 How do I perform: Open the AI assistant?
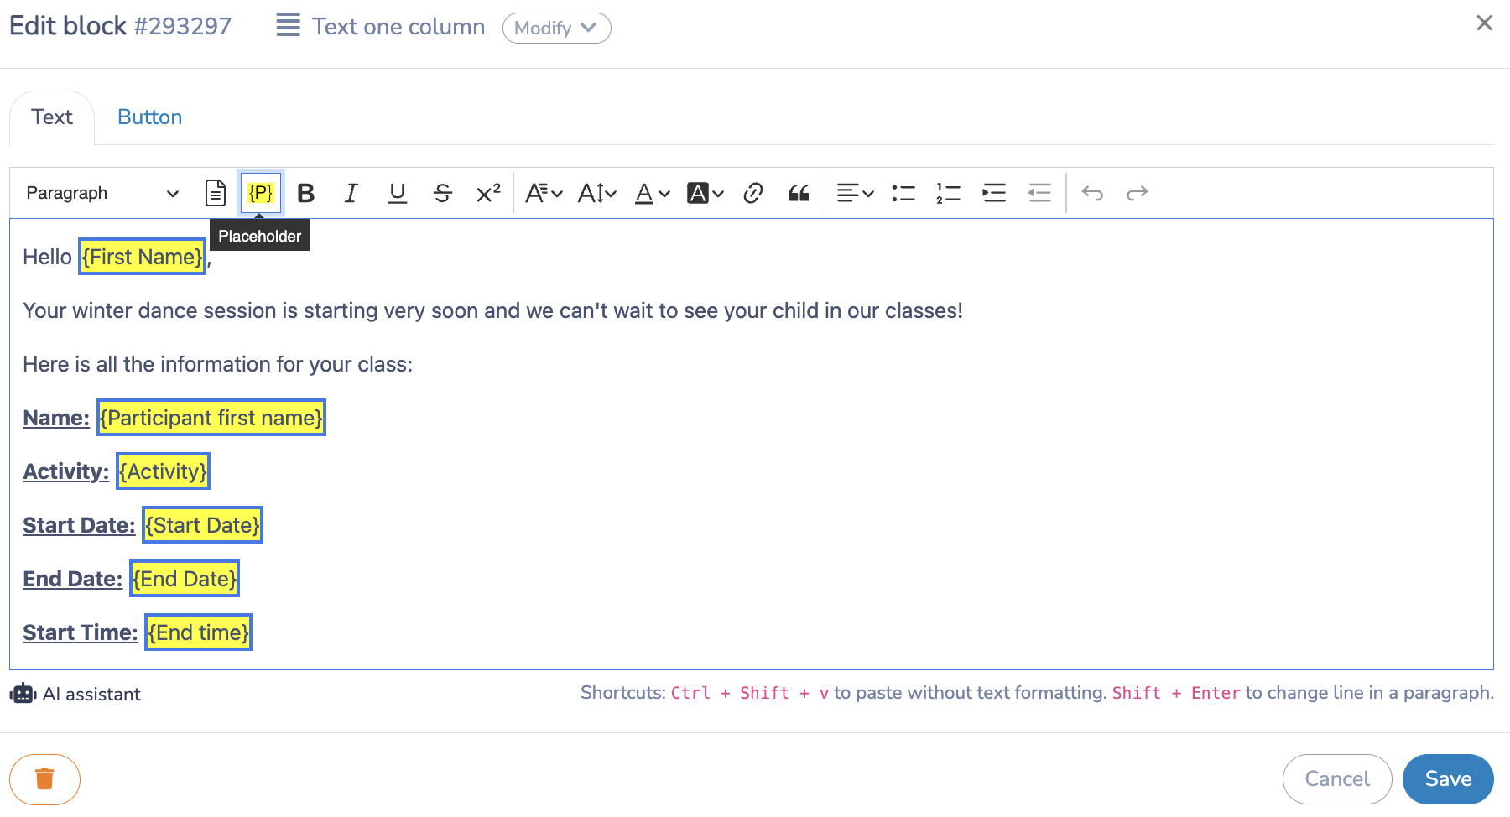click(x=75, y=694)
